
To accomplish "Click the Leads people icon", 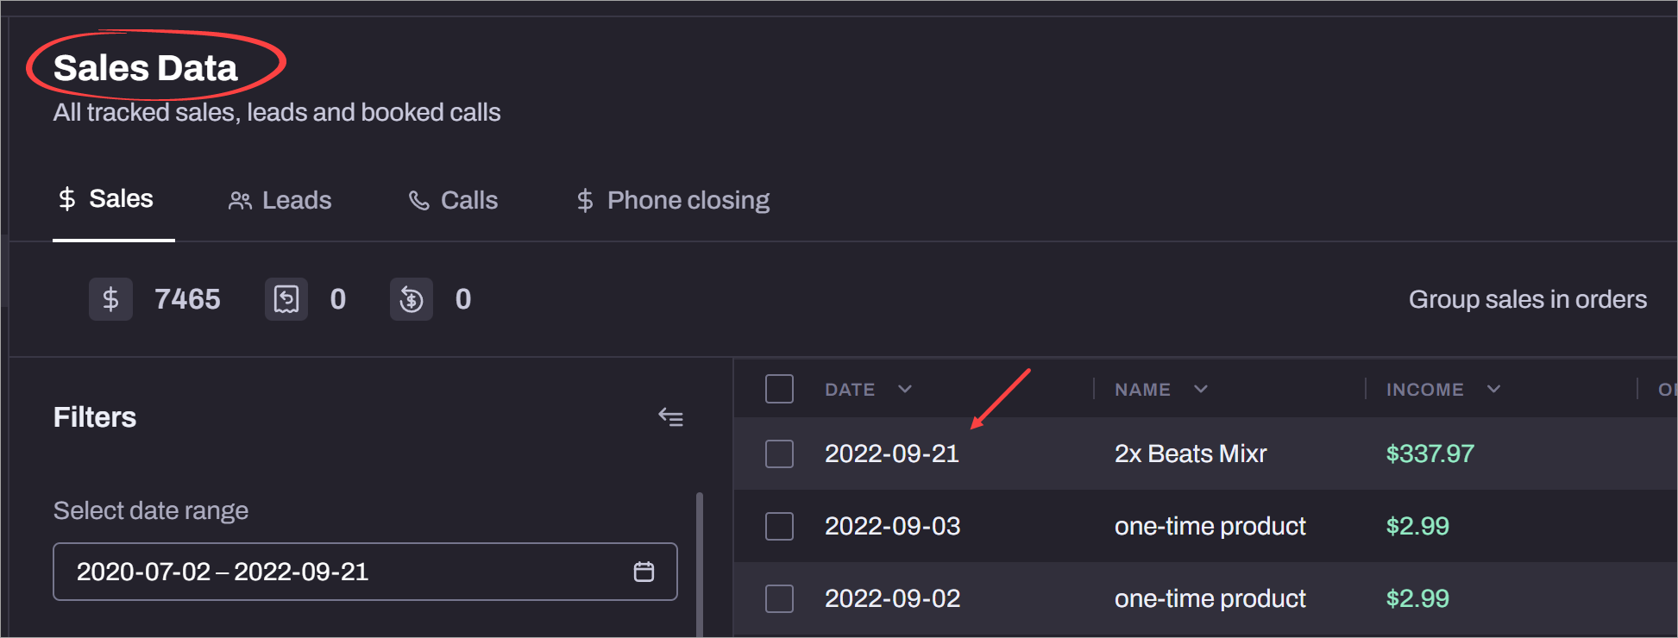I will (240, 201).
